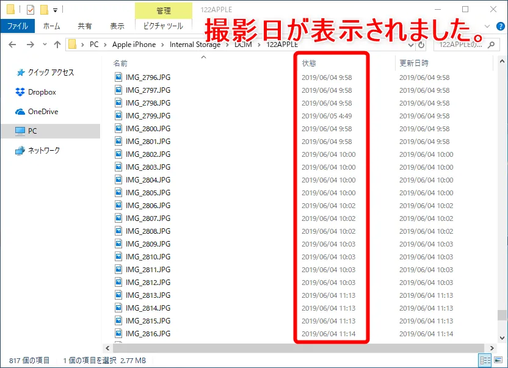Click the IMG_2798.JPG file icon
This screenshot has width=508, height=368.
(x=118, y=103)
